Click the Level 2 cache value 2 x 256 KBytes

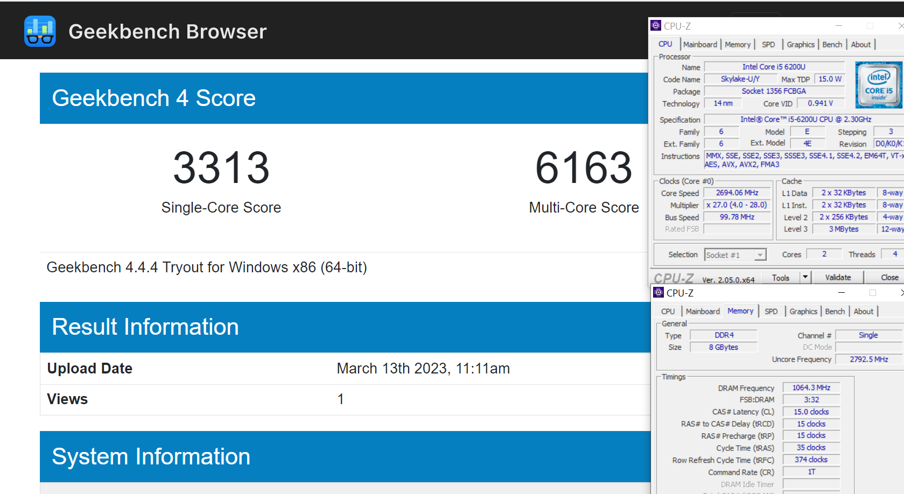(x=844, y=217)
